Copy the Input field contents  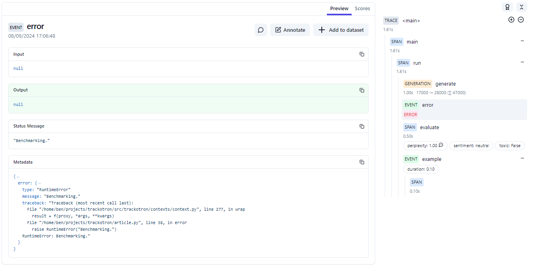click(x=361, y=54)
